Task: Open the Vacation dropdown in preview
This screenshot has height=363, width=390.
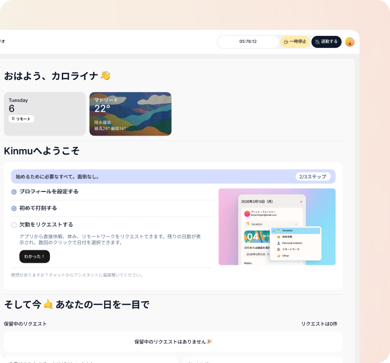Action: pos(272,224)
